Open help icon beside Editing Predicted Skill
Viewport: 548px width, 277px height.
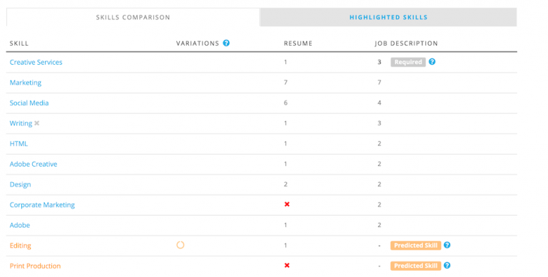[447, 245]
